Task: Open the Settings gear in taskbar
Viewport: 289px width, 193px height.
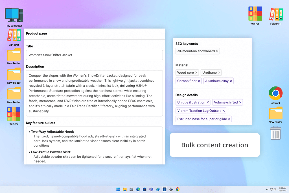Action: coord(171,189)
